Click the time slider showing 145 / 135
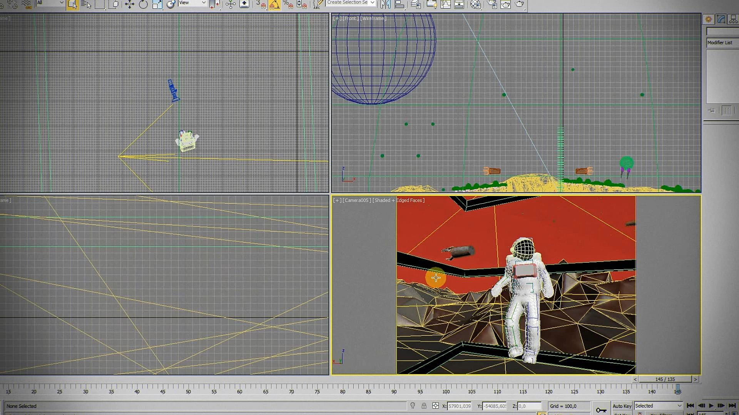Viewport: 739px width, 415px height. pyautogui.click(x=665, y=379)
